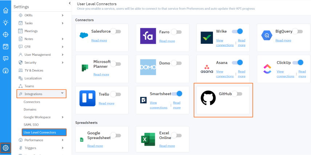Expand the User Management chevron
This screenshot has height=155, width=311.
[62, 55]
